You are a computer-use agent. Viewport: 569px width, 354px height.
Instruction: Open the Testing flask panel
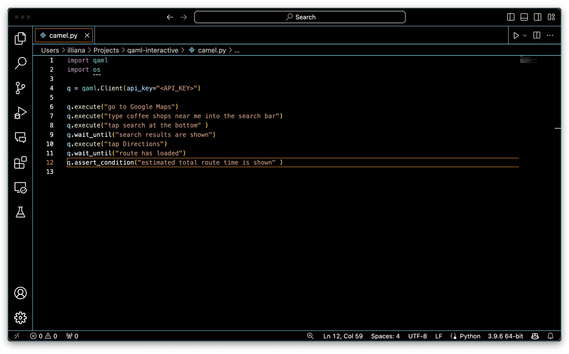pos(20,212)
